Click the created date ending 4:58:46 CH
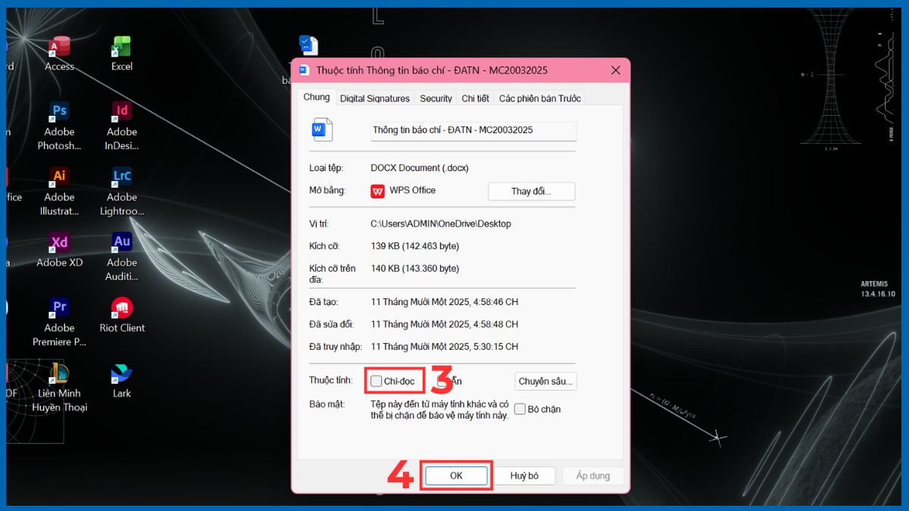Viewport: 909px width, 511px height. tap(445, 302)
